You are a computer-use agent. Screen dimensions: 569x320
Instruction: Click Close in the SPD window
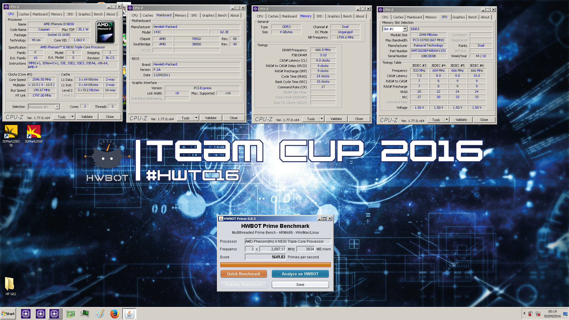point(484,120)
